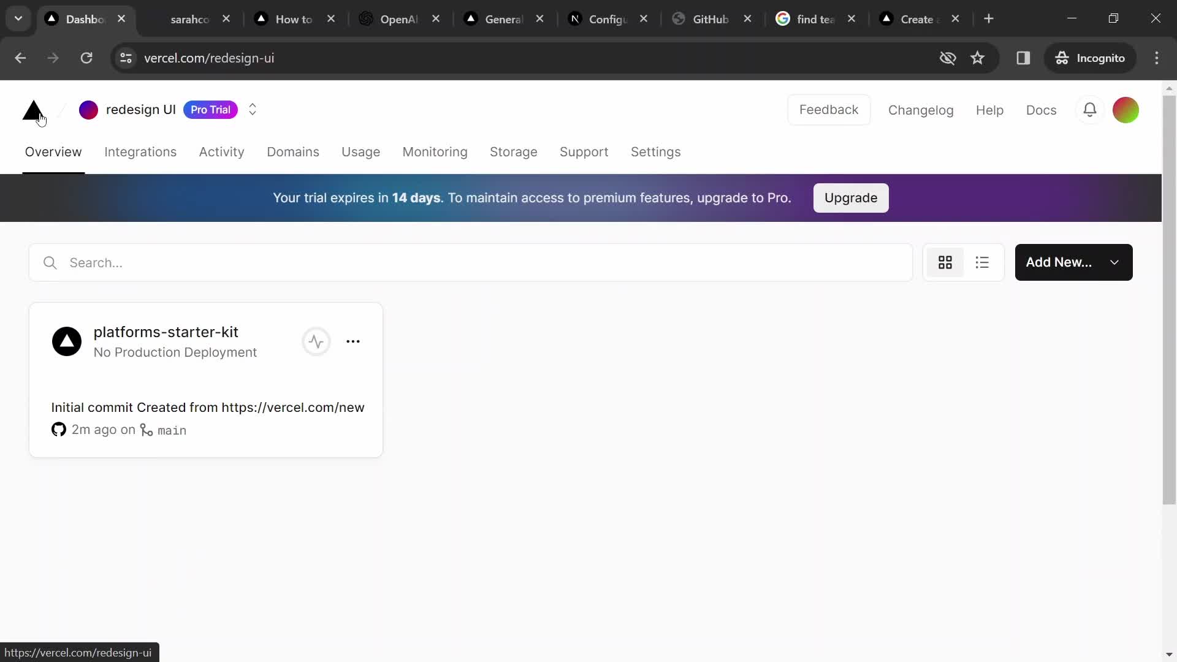Viewport: 1177px width, 662px height.
Task: Click the GitHub commit icon on project card
Action: 58,429
